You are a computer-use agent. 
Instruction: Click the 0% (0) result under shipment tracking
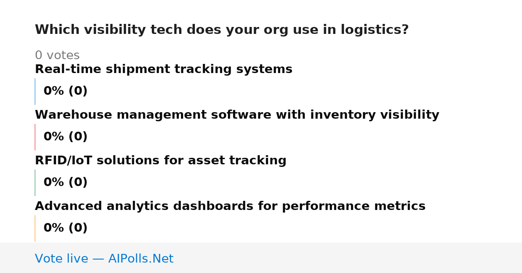pyautogui.click(x=66, y=91)
